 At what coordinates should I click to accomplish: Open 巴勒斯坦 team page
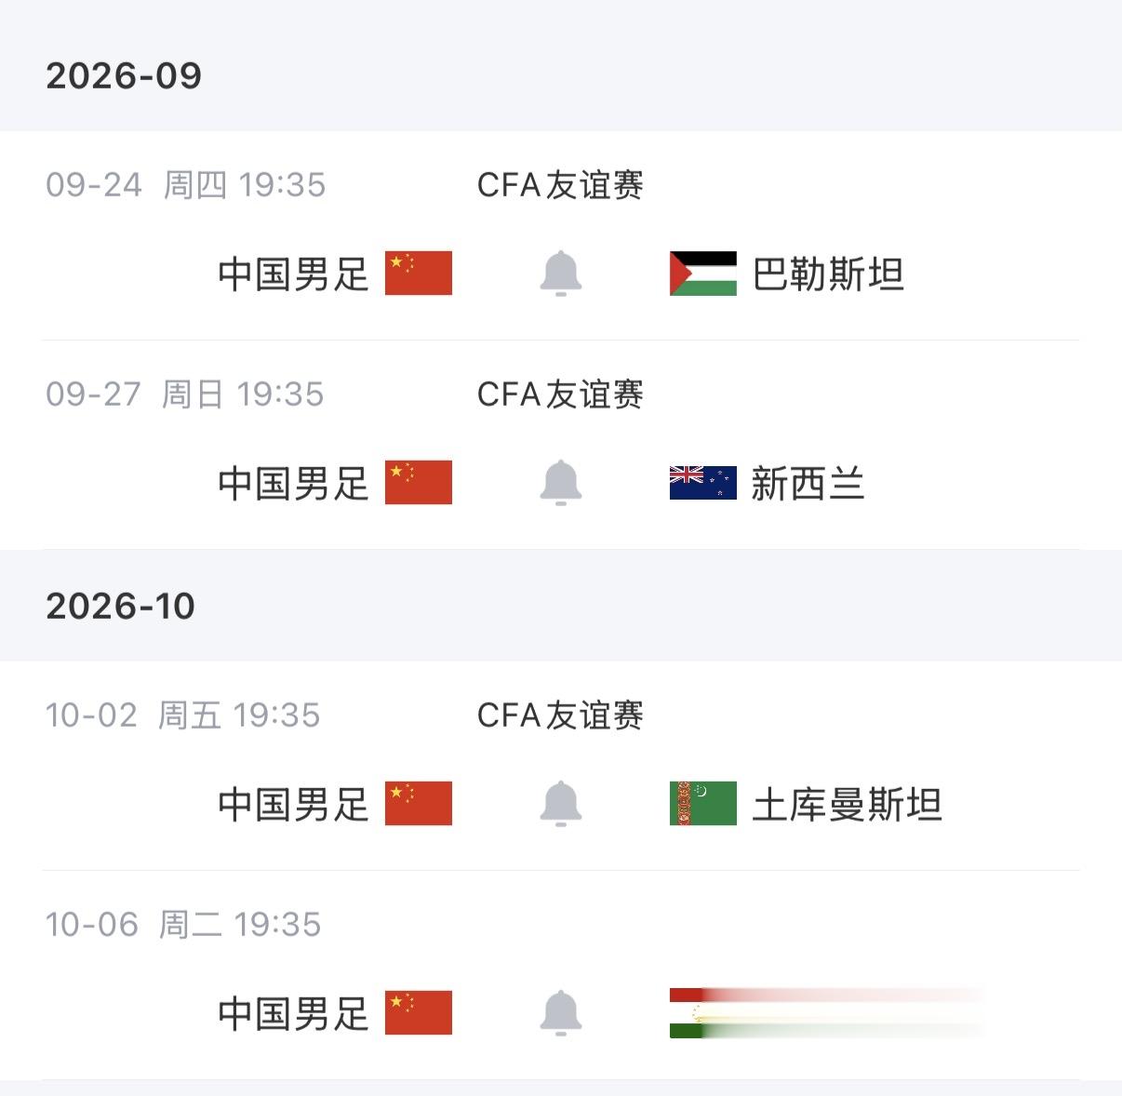point(828,274)
